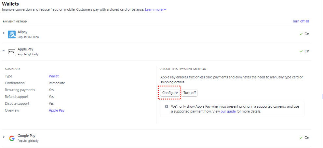The image size is (323, 148).
Task: Select the Alipay name label
Action: tap(22, 32)
